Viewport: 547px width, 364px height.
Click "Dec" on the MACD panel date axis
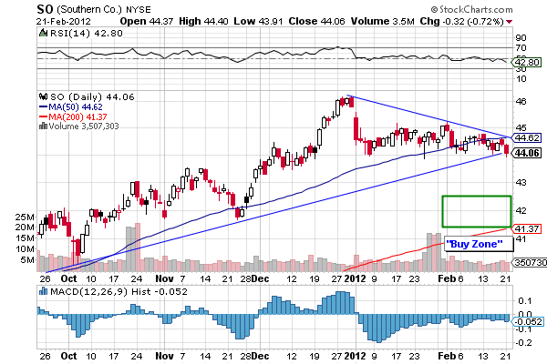[x=260, y=356]
